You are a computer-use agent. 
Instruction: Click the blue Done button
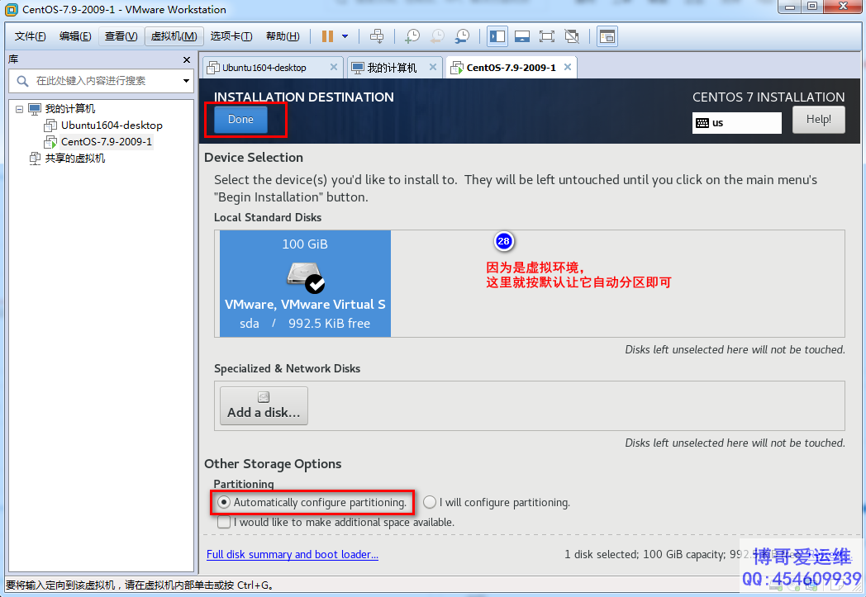pos(240,120)
